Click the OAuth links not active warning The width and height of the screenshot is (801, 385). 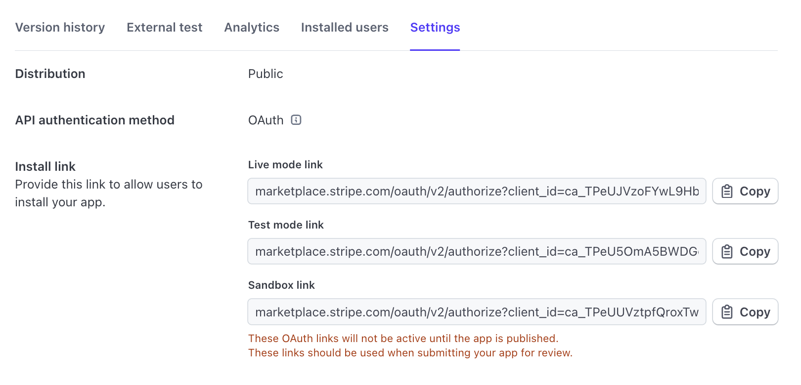pyautogui.click(x=403, y=339)
